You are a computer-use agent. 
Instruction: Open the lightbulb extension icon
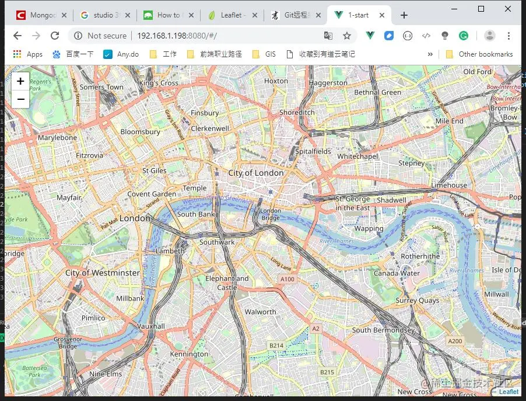point(445,36)
